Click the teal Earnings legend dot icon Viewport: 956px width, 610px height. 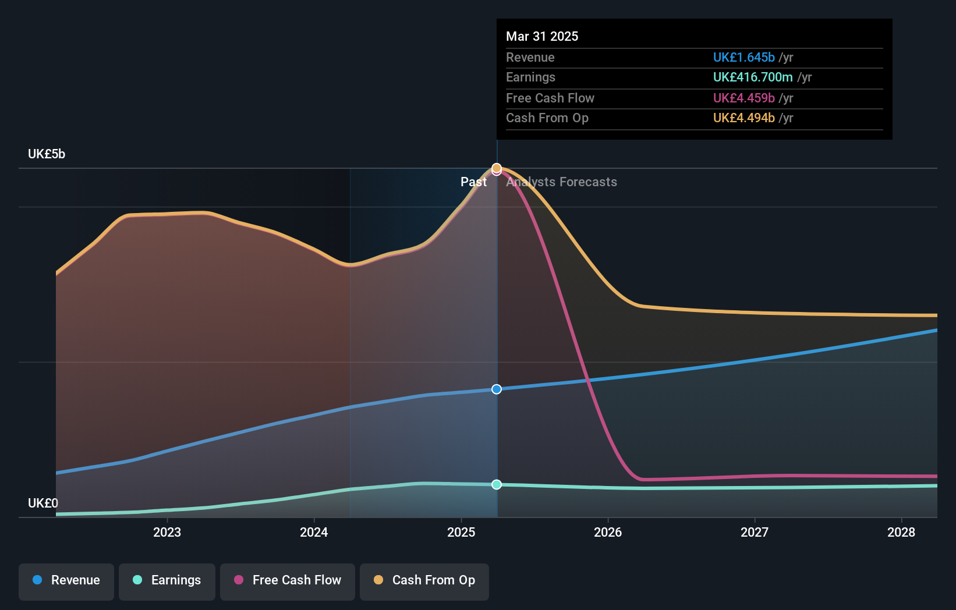tap(137, 580)
